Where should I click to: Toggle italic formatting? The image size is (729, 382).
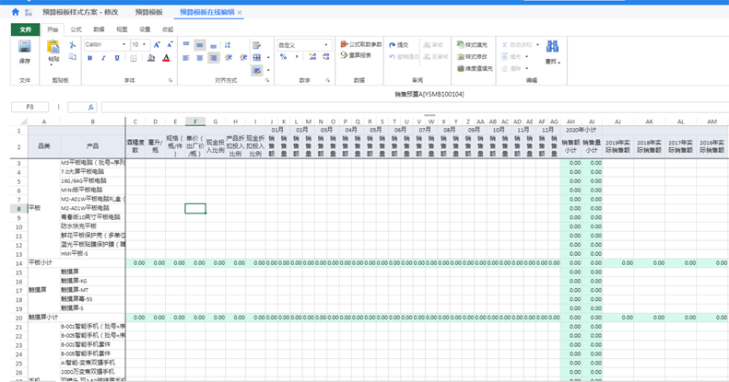(x=103, y=58)
